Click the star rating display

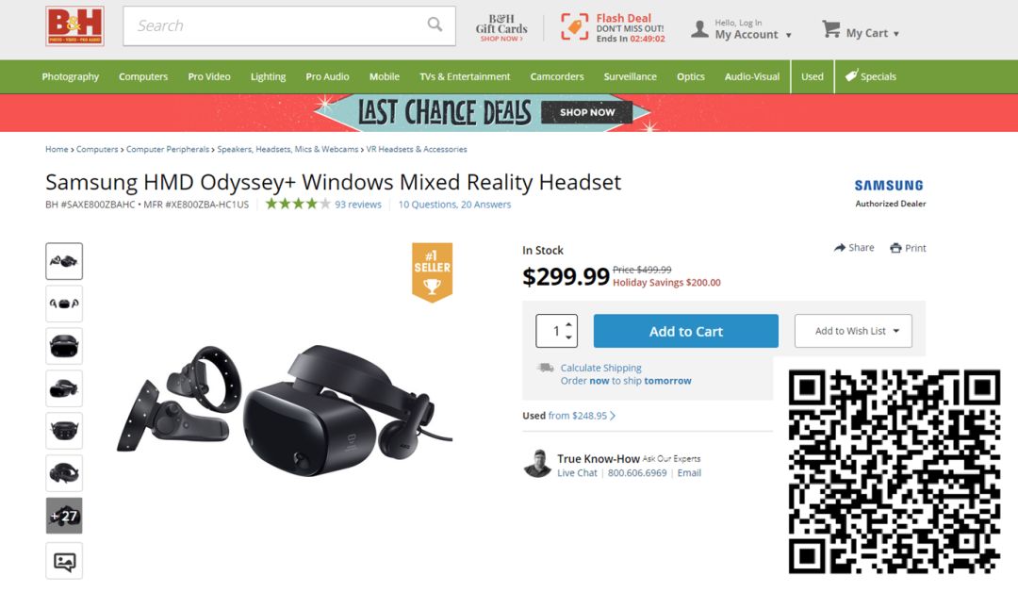[298, 204]
